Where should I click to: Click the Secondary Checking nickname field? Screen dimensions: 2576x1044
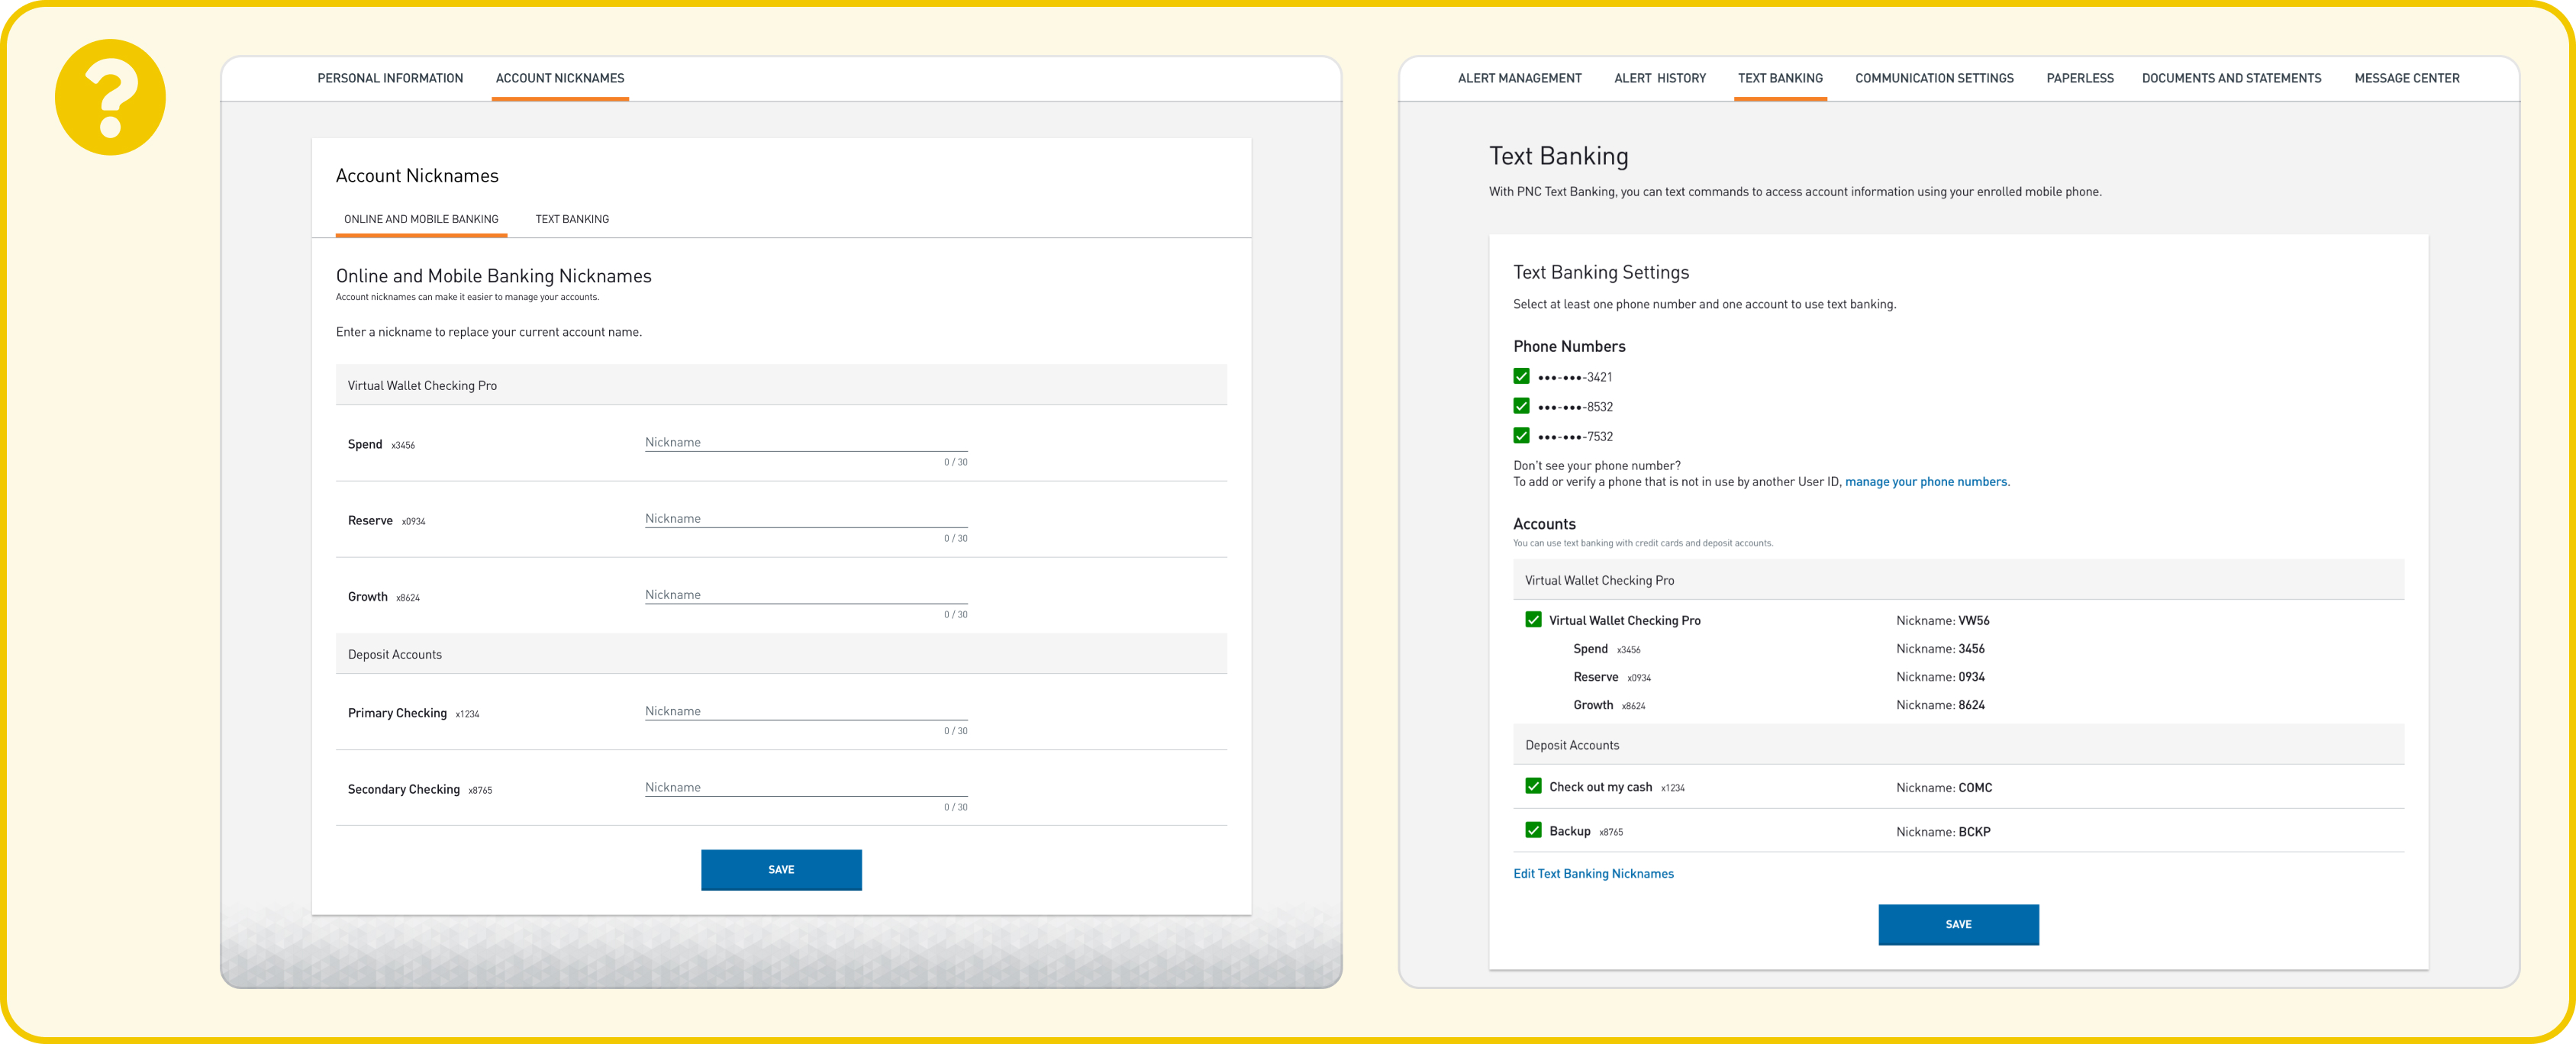(x=806, y=787)
